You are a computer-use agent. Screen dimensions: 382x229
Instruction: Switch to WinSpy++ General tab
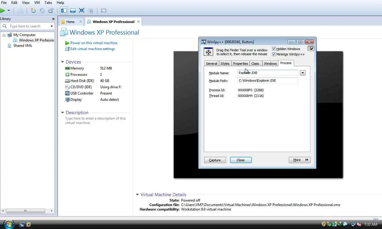click(212, 64)
